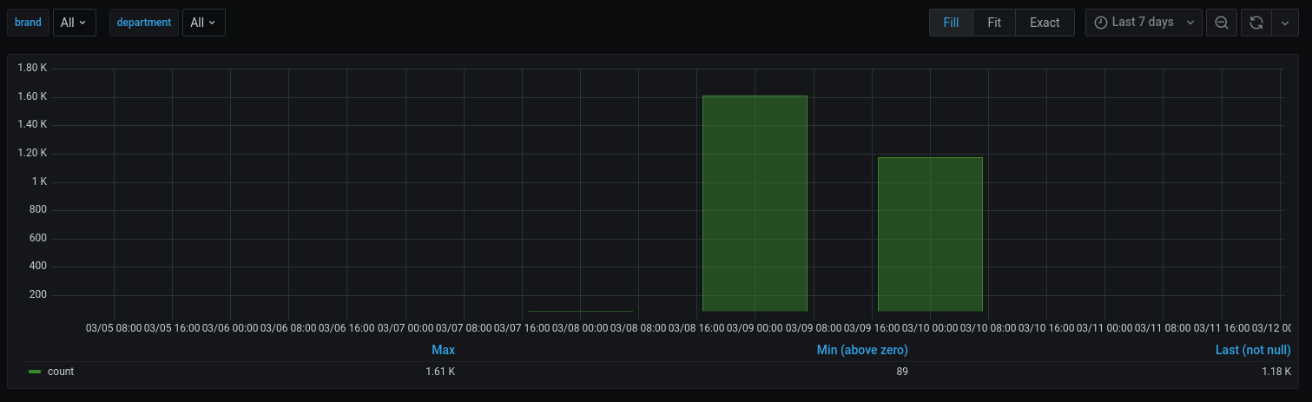Viewport: 1312px width, 402px height.
Task: Open the refresh interval dropdown arrow
Action: coord(1285,23)
